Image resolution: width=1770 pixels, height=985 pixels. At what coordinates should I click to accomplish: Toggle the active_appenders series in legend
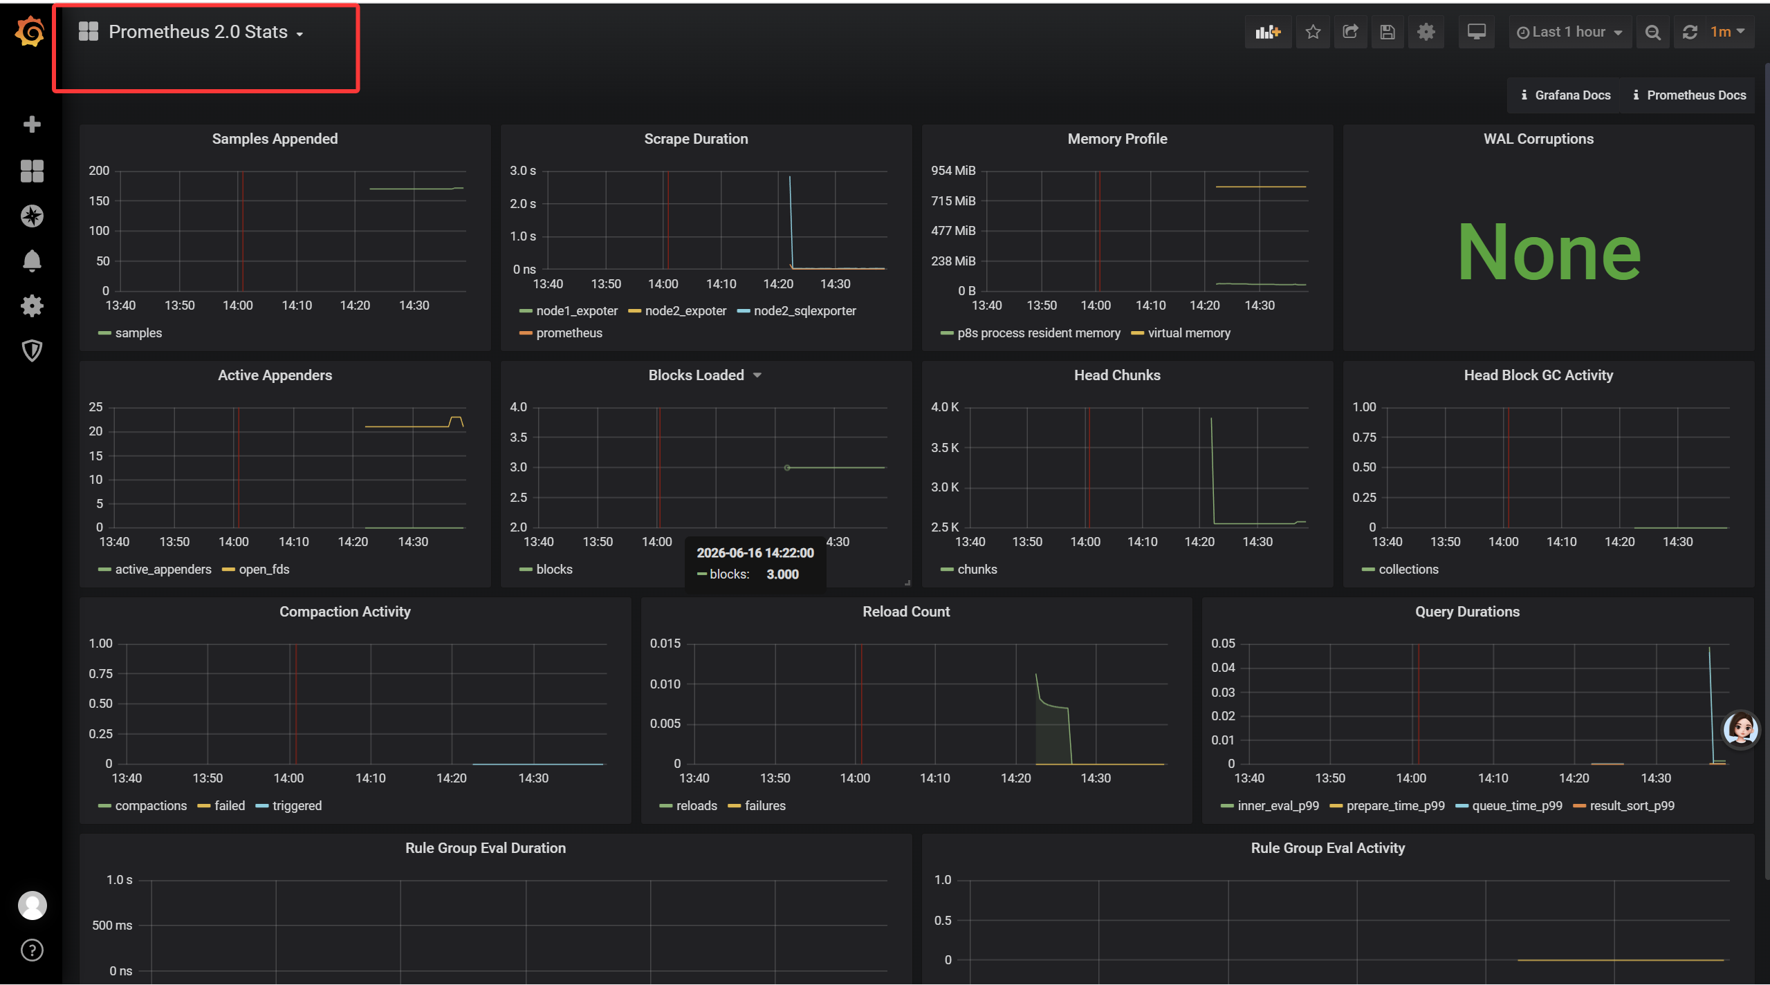[x=163, y=569]
